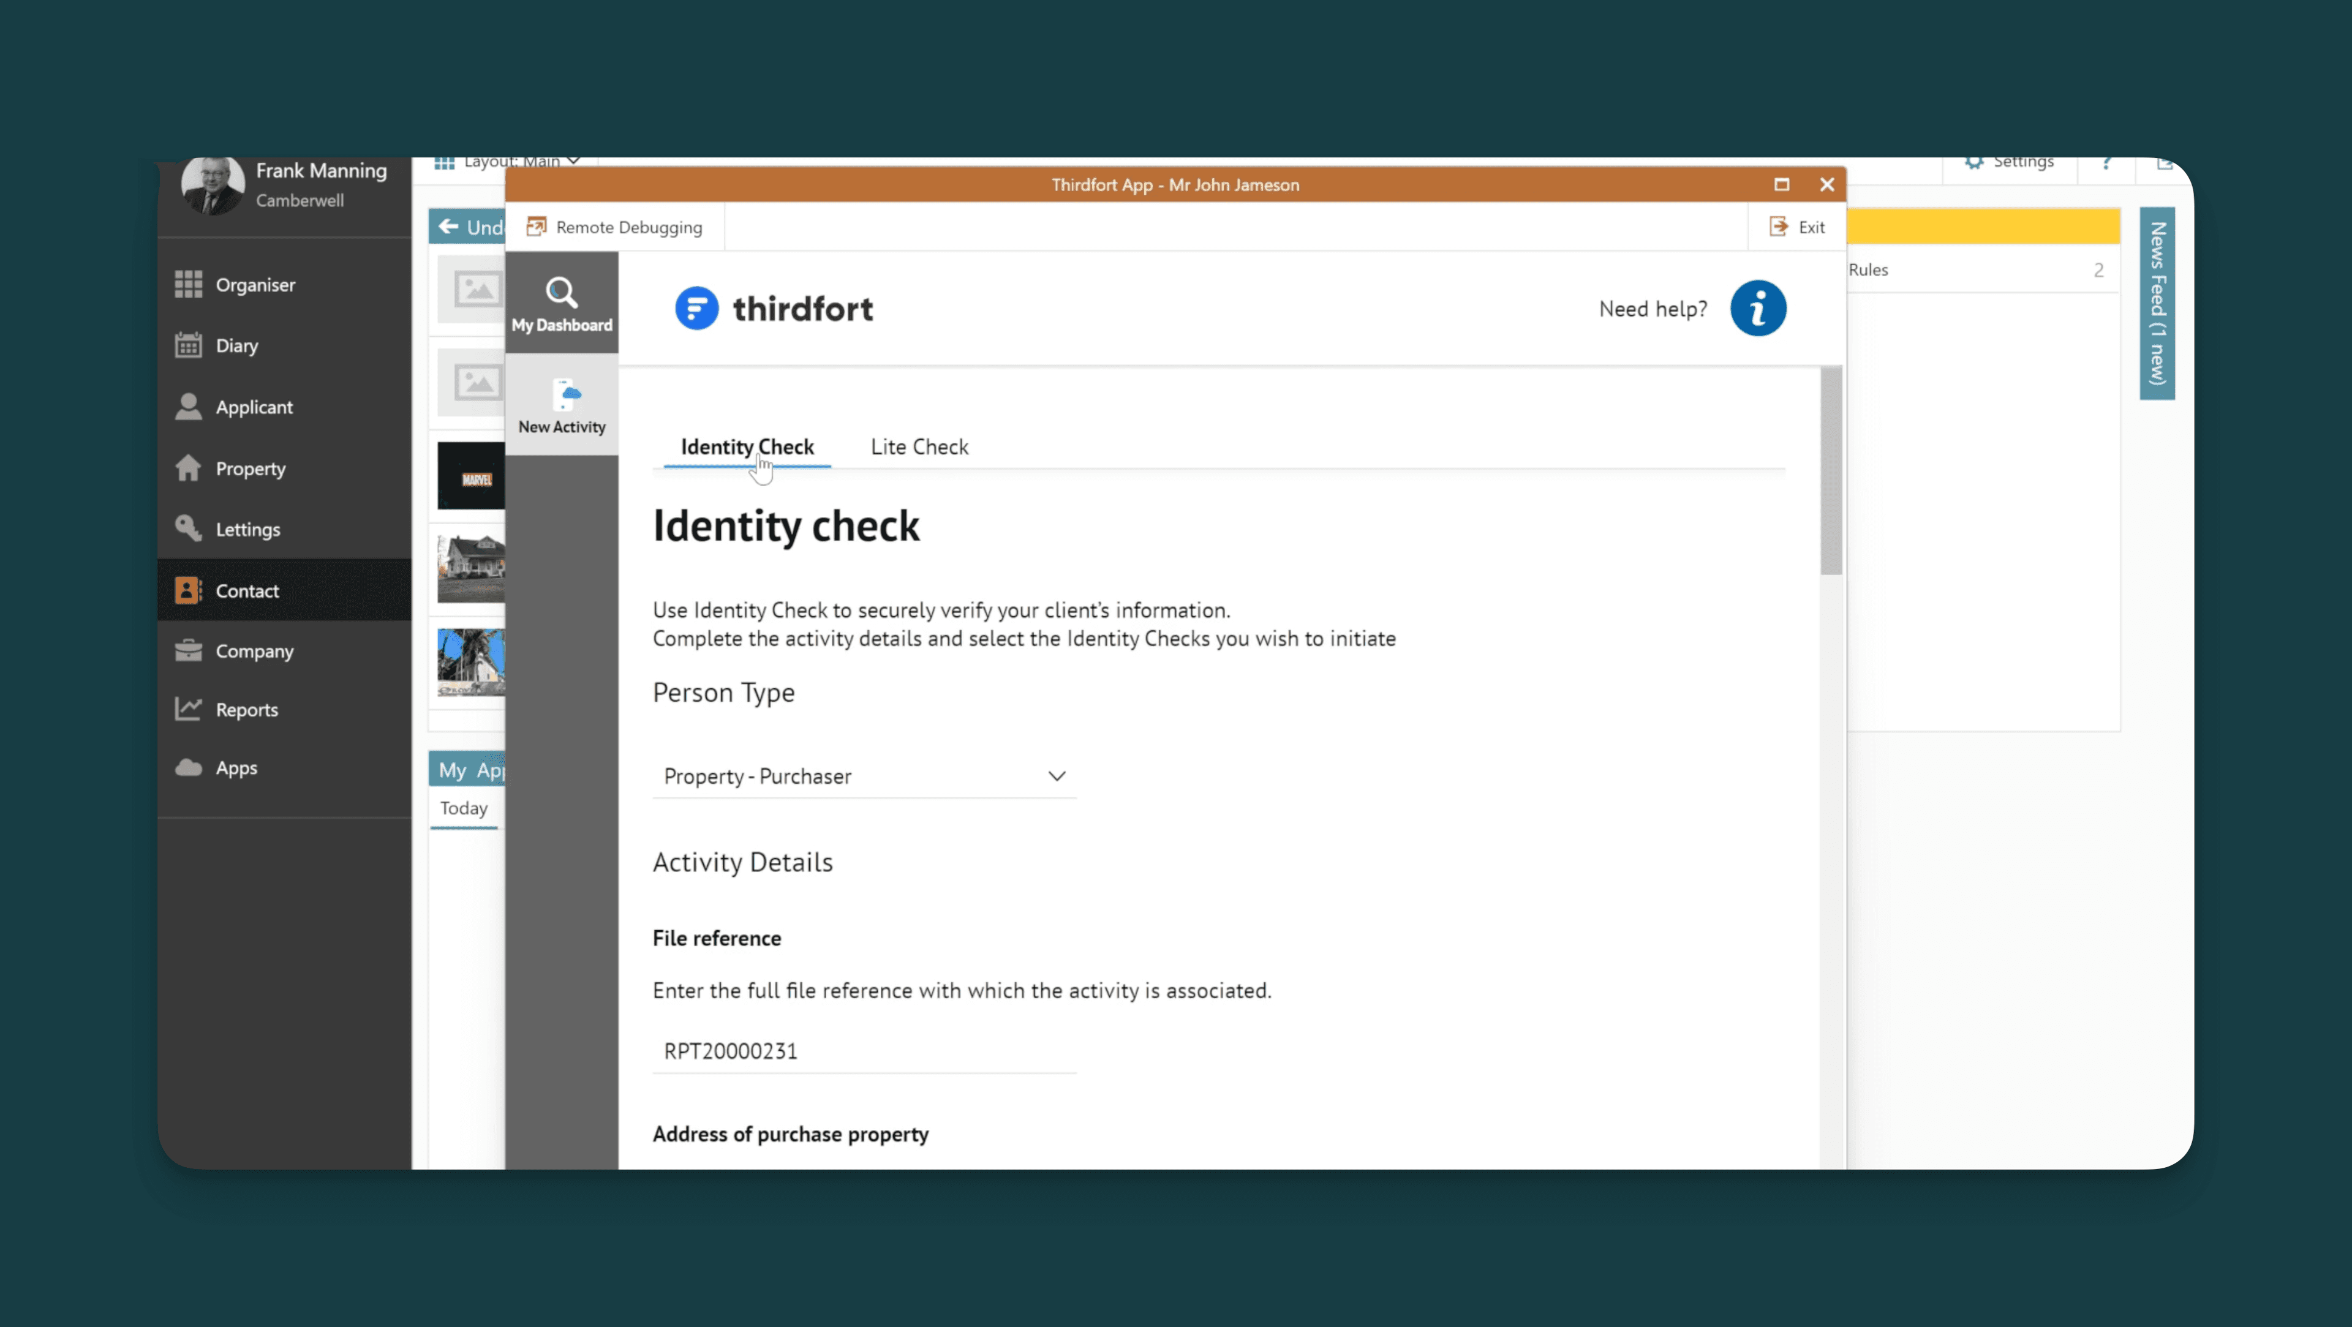
Task: Open the Organiser section in sidebar
Action: [284, 285]
